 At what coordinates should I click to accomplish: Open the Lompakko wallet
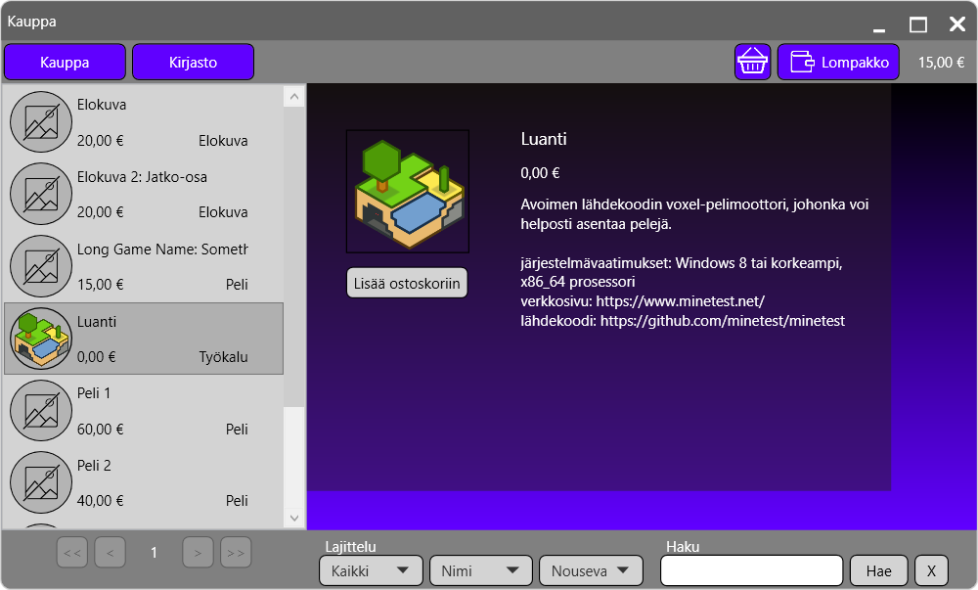tap(838, 62)
